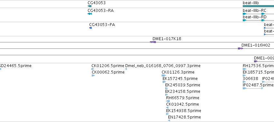Select the CG43053-PA protein glyph
This screenshot has width=274, height=122.
coord(90,28)
